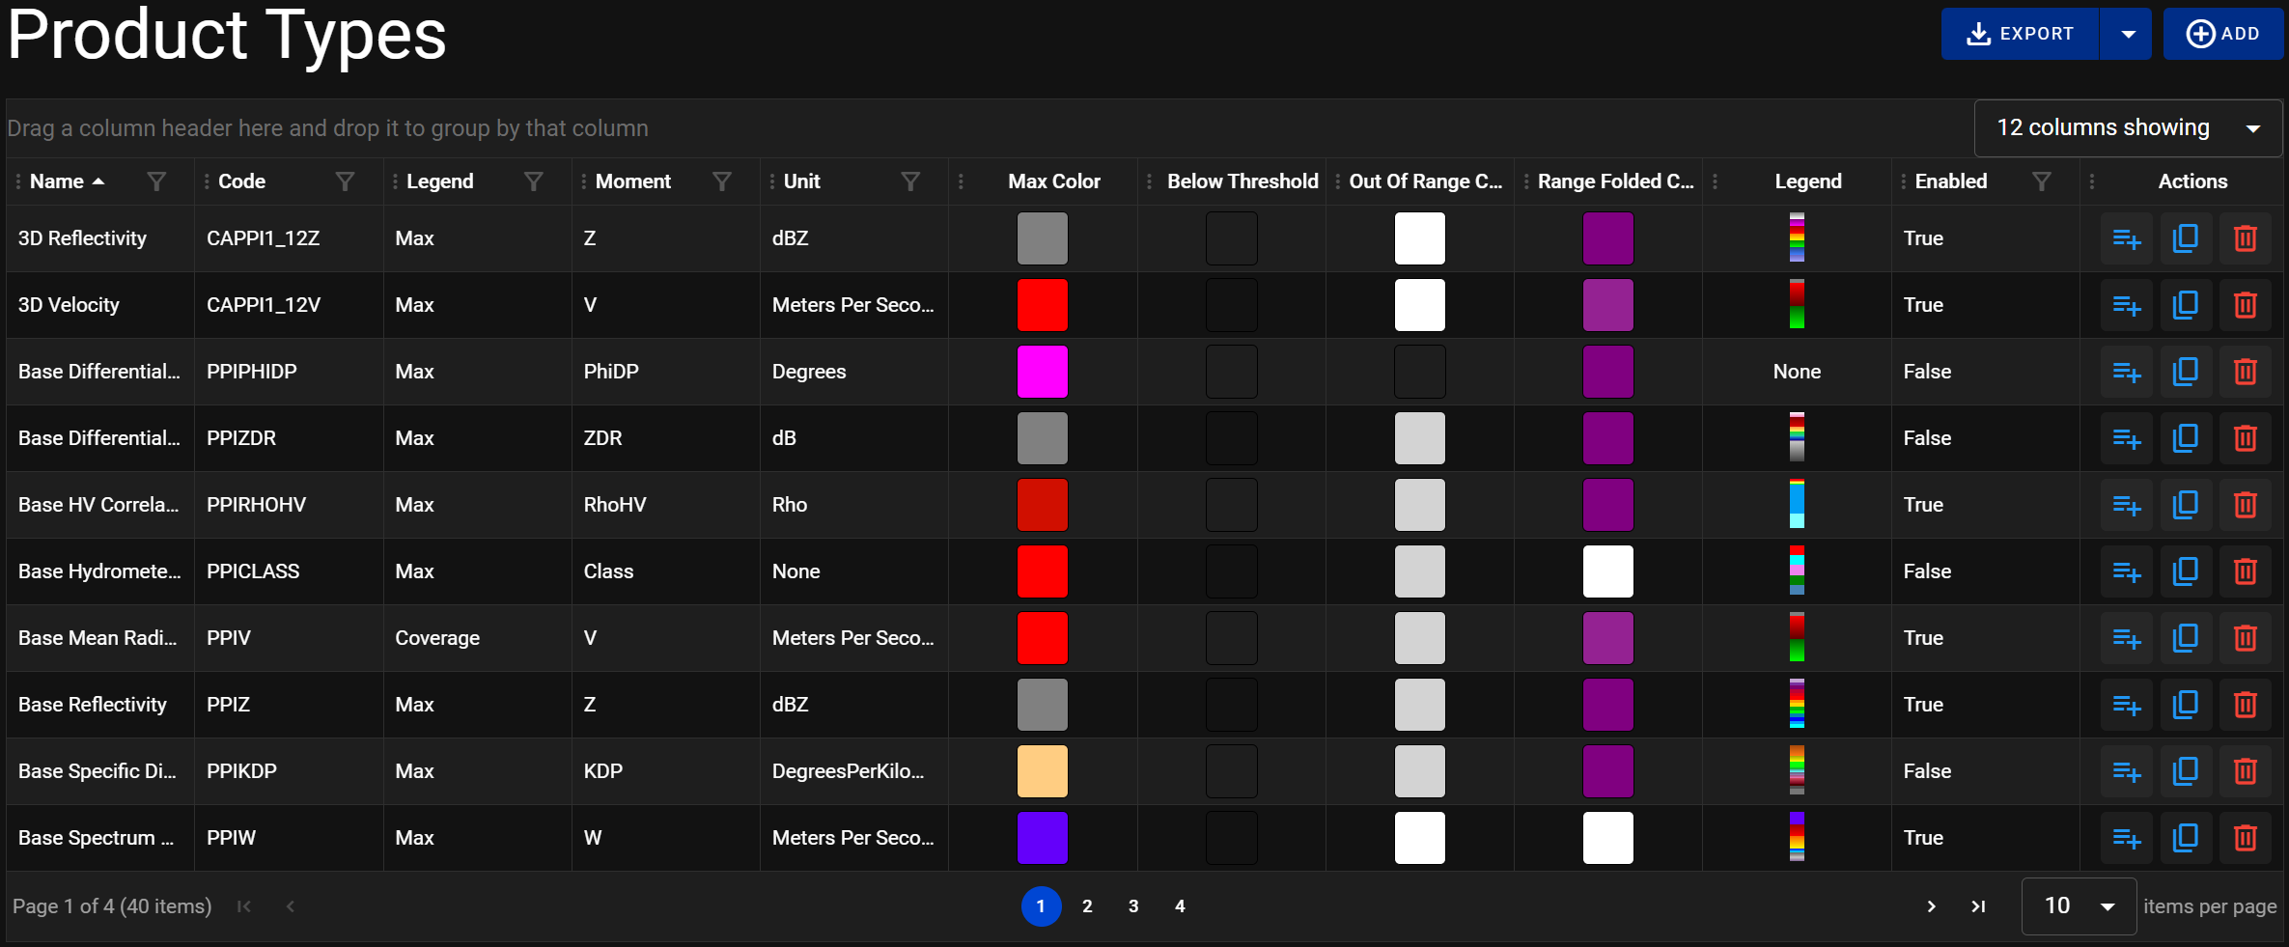The image size is (2289, 947).
Task: Open the Enabled column filter
Action: pyautogui.click(x=2041, y=181)
